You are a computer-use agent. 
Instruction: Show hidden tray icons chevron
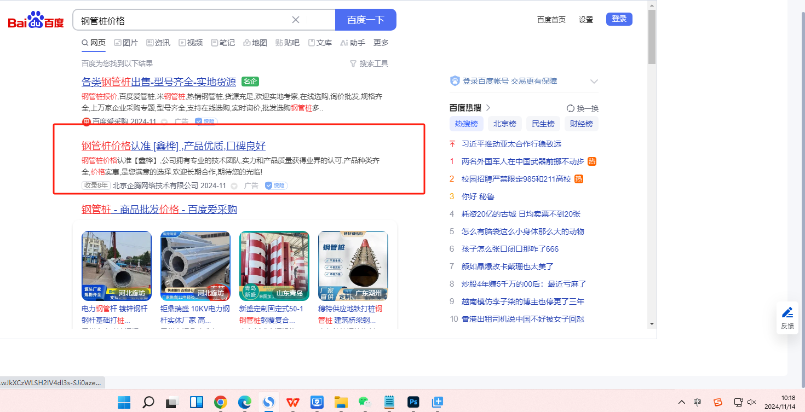682,402
